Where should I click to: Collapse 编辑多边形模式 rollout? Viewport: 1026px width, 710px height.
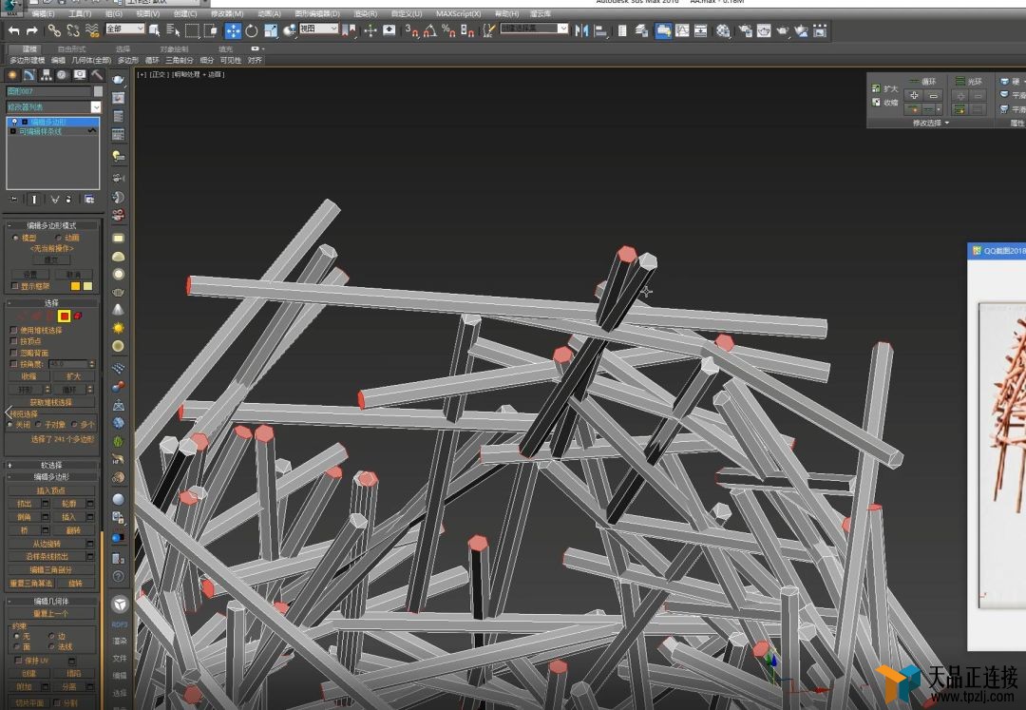pyautogui.click(x=51, y=225)
